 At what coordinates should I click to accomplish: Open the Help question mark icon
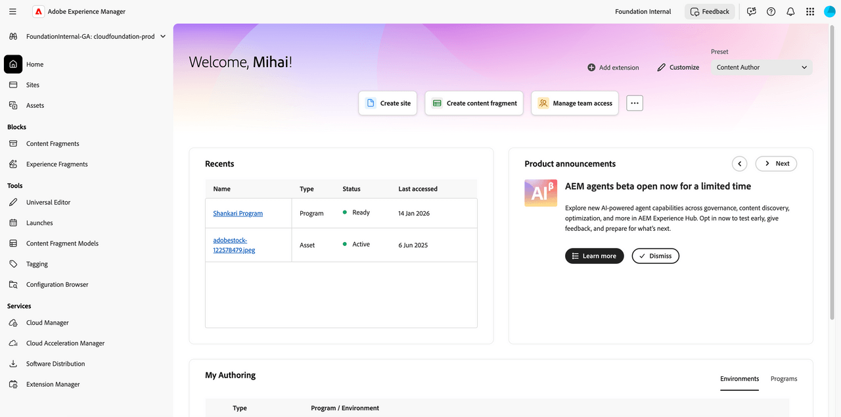[771, 11]
